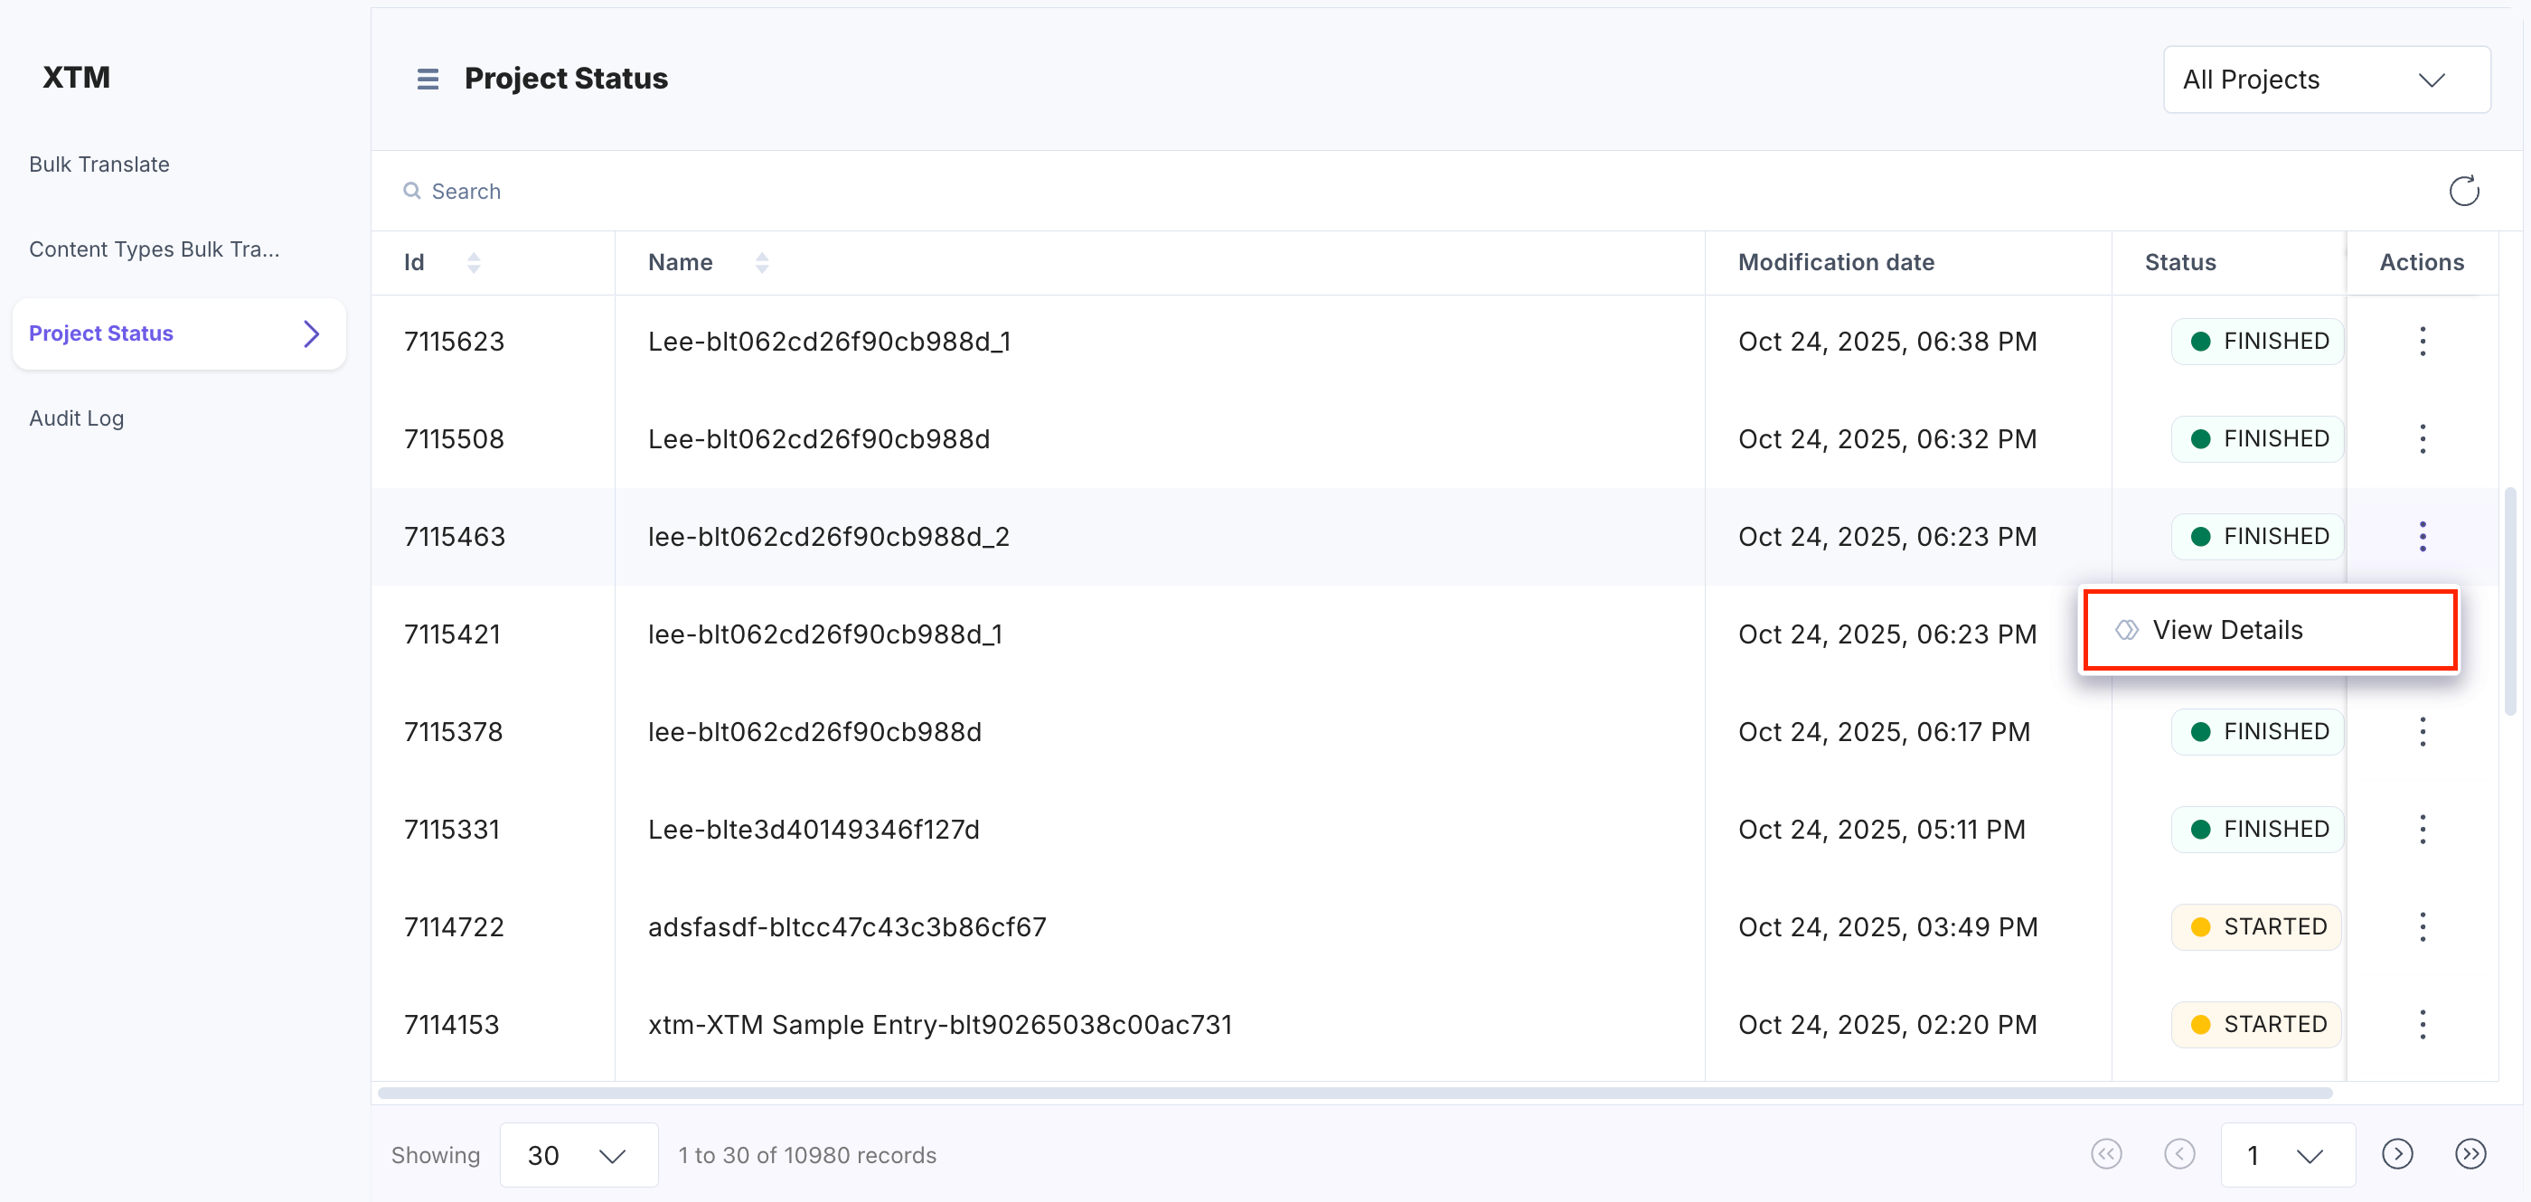Screen dimensions: 2531x1202
Task: Click the refresh icon to reload the table
Action: [x=2463, y=191]
